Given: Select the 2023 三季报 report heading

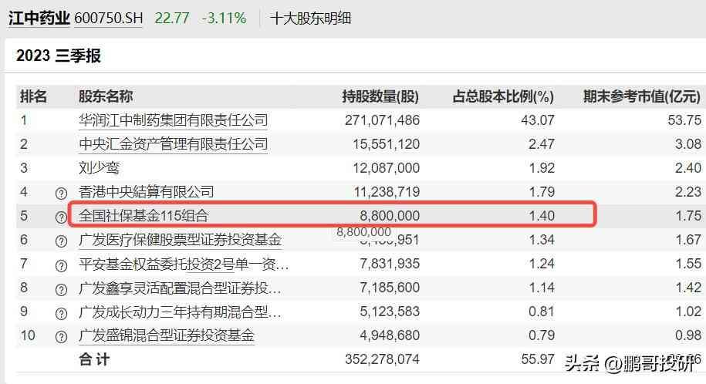Looking at the screenshot, I should [59, 56].
